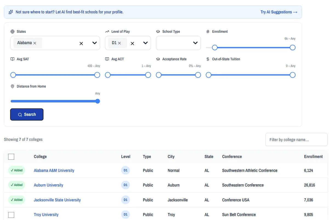Image resolution: width=329 pixels, height=220 pixels.
Task: Sort by the Enrollment column header
Action: 313,157
